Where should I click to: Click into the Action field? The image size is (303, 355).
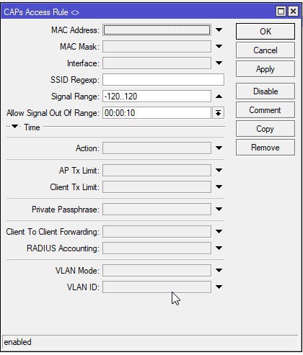point(157,148)
